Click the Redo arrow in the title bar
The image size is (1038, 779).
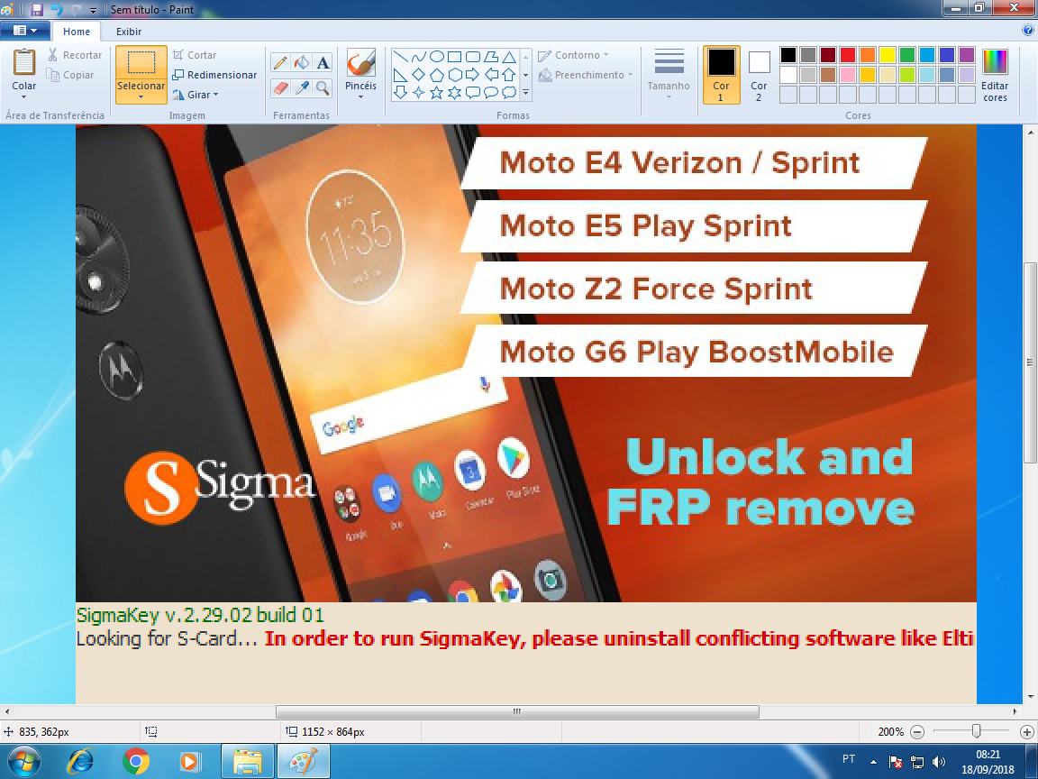coord(76,9)
